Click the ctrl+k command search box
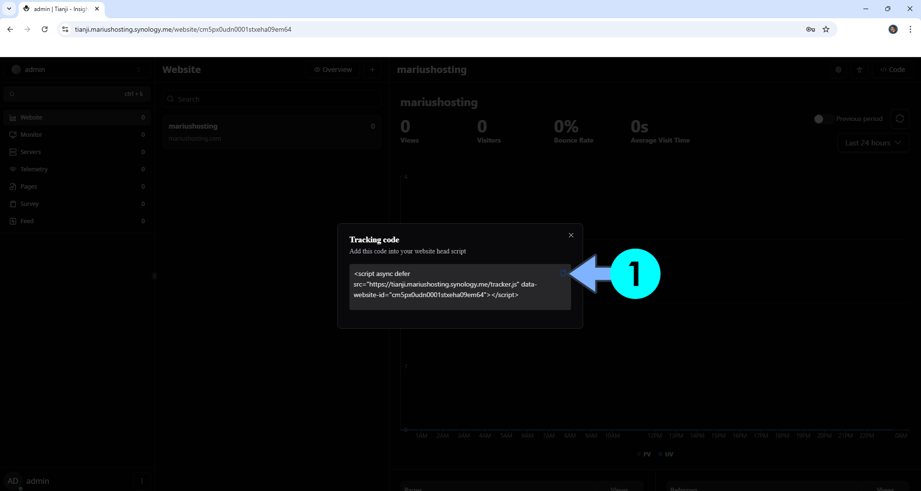The width and height of the screenshot is (921, 491). tap(77, 94)
